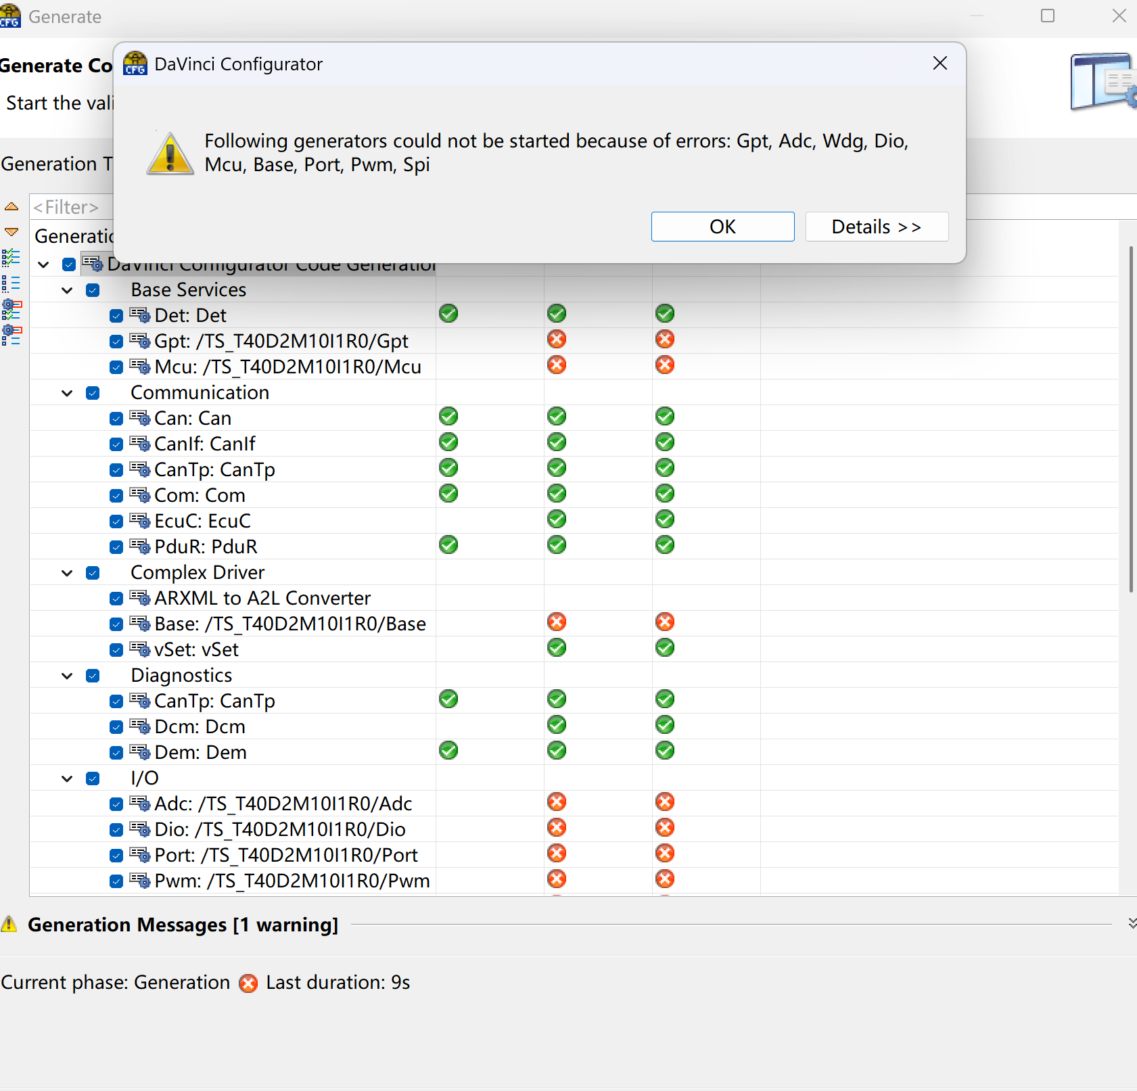This screenshot has height=1091, width=1137.
Task: Maximize the Generate window
Action: (1048, 16)
